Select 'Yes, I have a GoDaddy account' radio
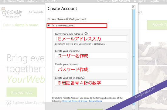The height and width of the screenshot is (110, 167). 49,19
